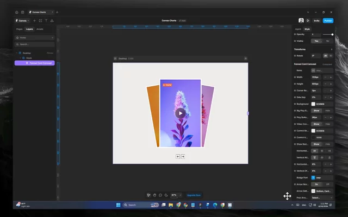Open File Explorer from taskbar
348x217 pixels.
click(171, 205)
